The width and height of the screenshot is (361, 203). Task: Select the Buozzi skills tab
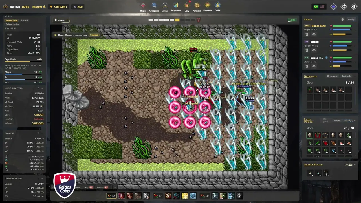pyautogui.click(x=24, y=21)
